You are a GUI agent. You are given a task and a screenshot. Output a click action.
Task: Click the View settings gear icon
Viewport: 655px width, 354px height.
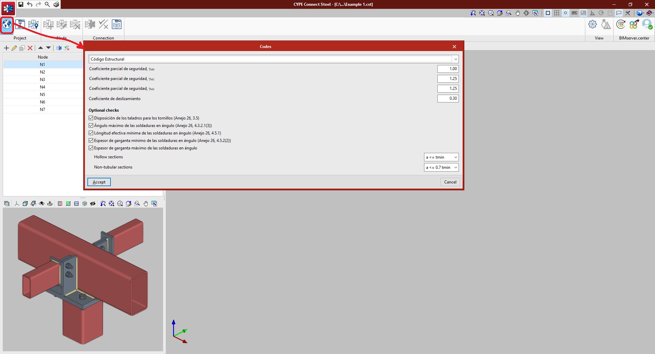593,25
